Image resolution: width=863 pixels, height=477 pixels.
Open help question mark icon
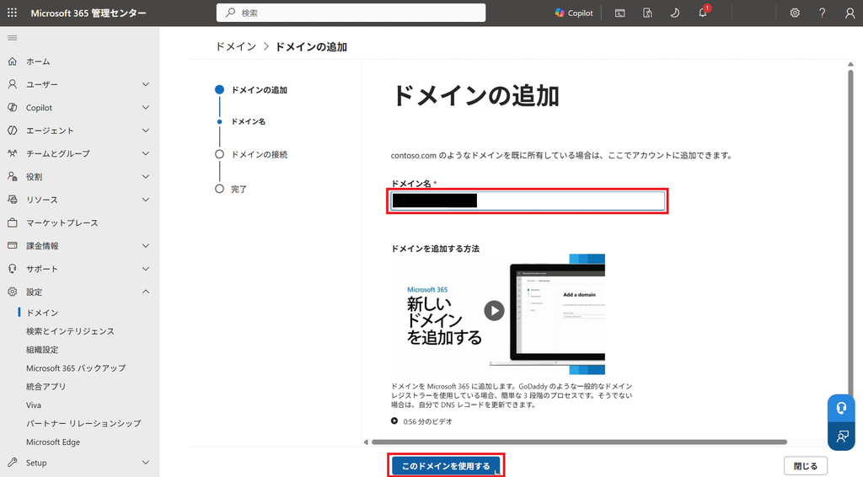[x=822, y=13]
